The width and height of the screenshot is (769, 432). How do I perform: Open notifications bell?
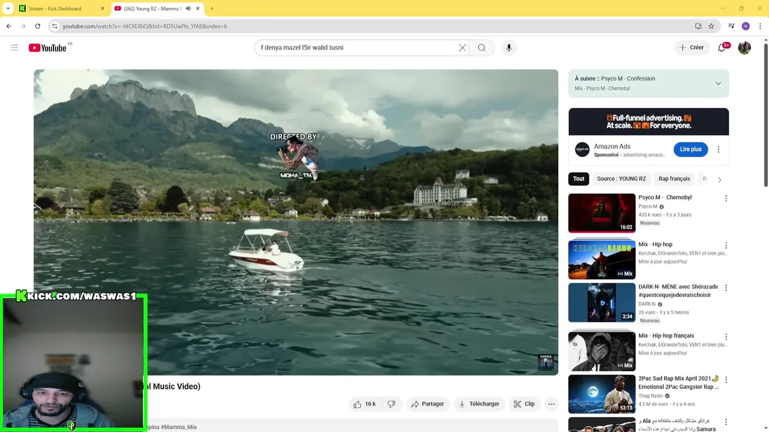[x=722, y=47]
